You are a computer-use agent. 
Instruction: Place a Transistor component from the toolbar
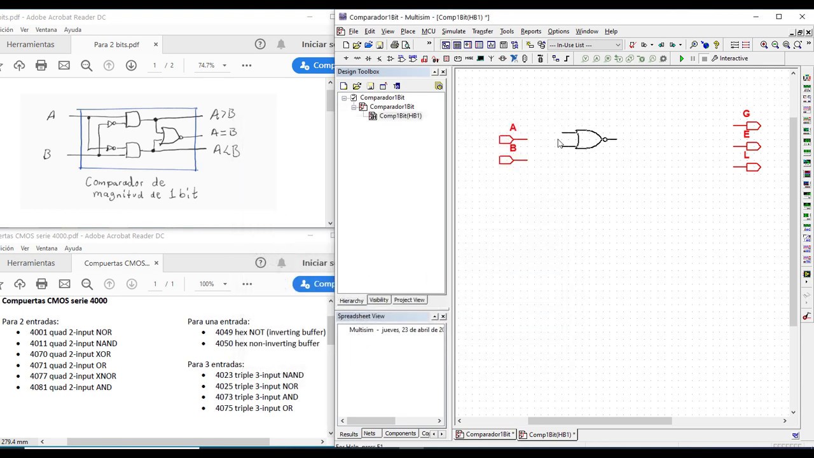click(379, 59)
